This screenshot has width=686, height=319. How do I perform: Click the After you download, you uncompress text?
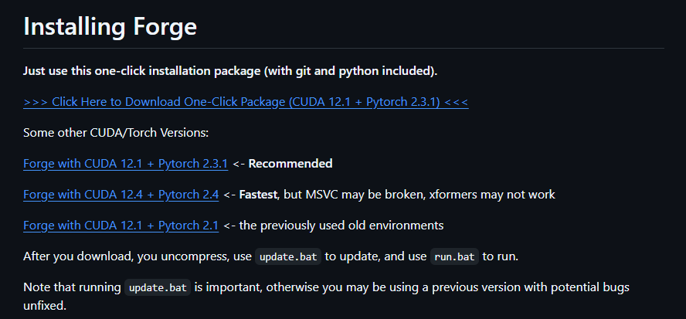136,256
